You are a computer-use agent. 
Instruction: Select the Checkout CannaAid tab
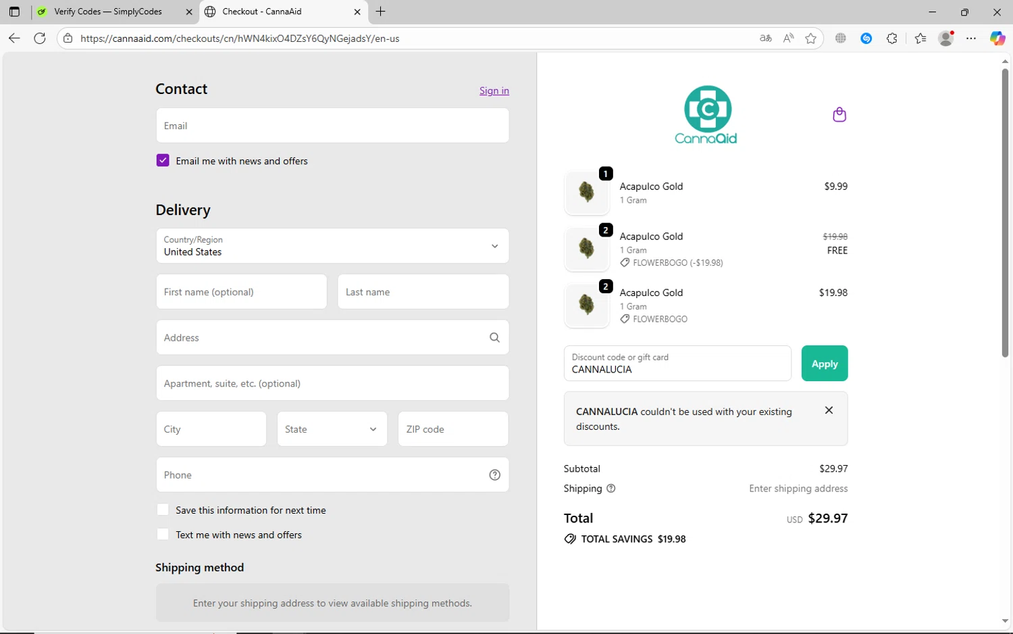point(284,11)
